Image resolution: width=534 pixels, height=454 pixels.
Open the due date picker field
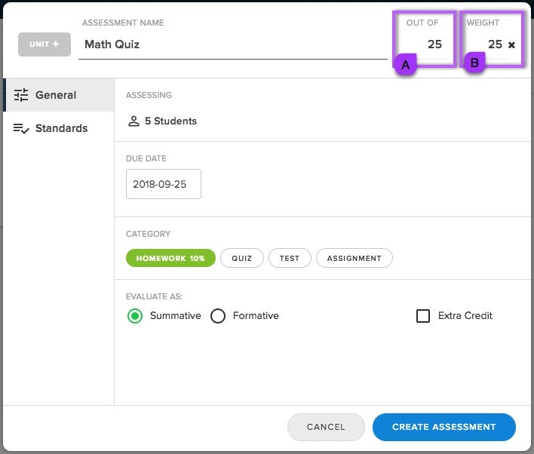click(x=164, y=184)
